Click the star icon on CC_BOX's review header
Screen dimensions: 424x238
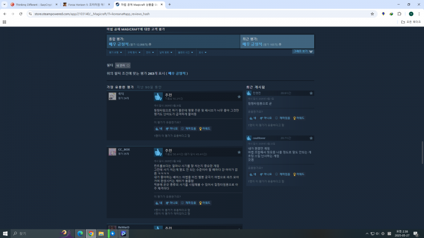tap(239, 152)
